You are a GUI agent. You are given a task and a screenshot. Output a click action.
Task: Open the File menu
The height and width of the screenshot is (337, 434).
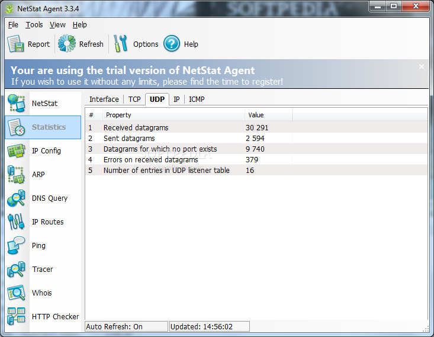coord(13,25)
